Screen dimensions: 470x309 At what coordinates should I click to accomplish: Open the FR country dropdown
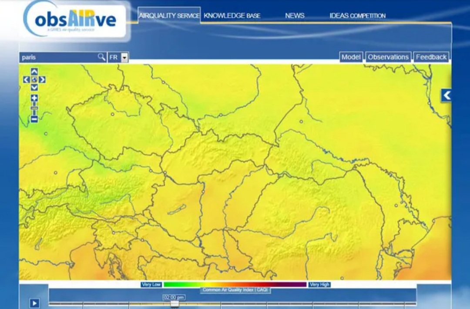(124, 57)
